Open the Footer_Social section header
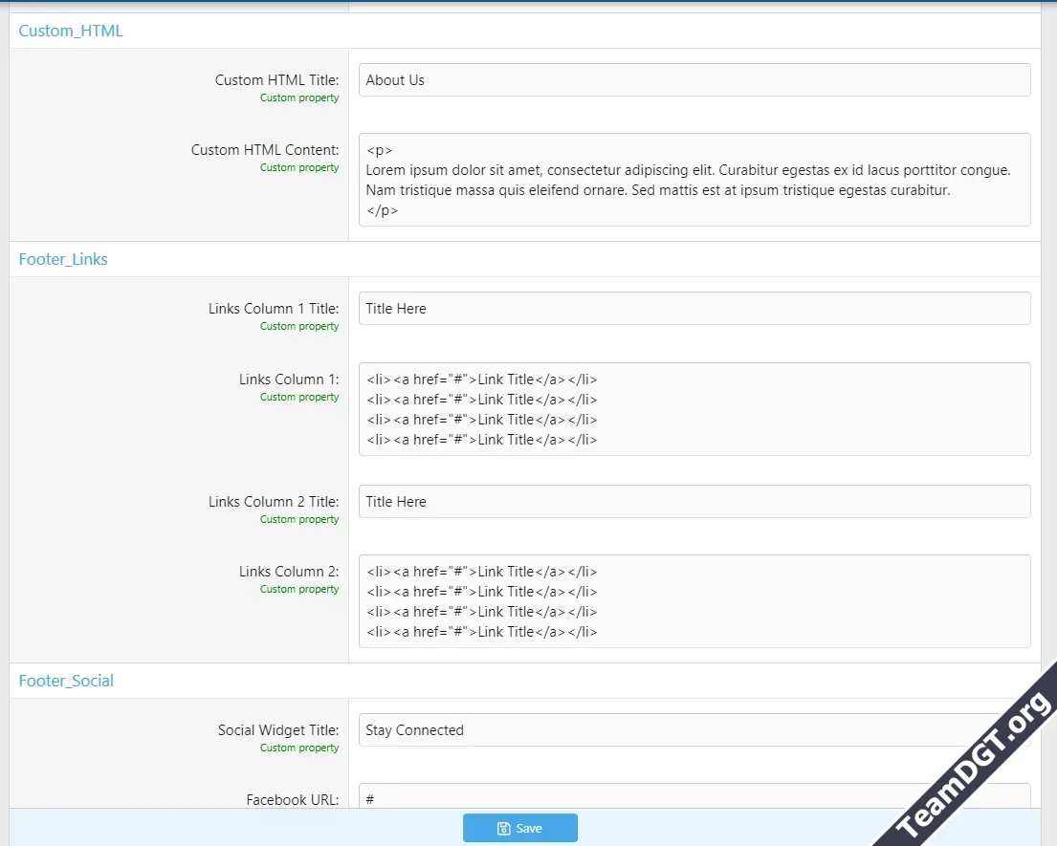This screenshot has width=1057, height=846. coord(66,681)
